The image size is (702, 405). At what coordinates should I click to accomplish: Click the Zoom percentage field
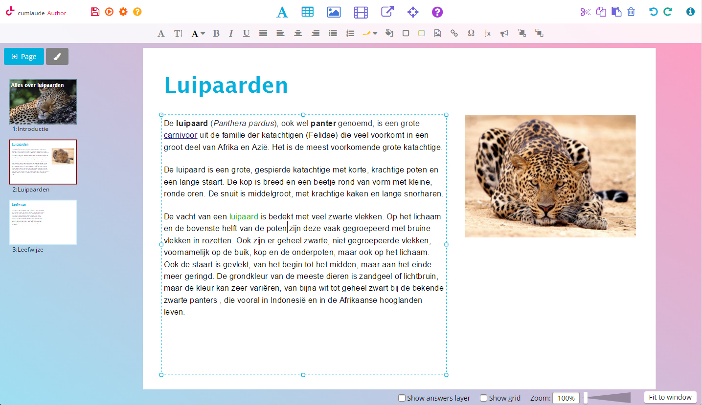(566, 398)
